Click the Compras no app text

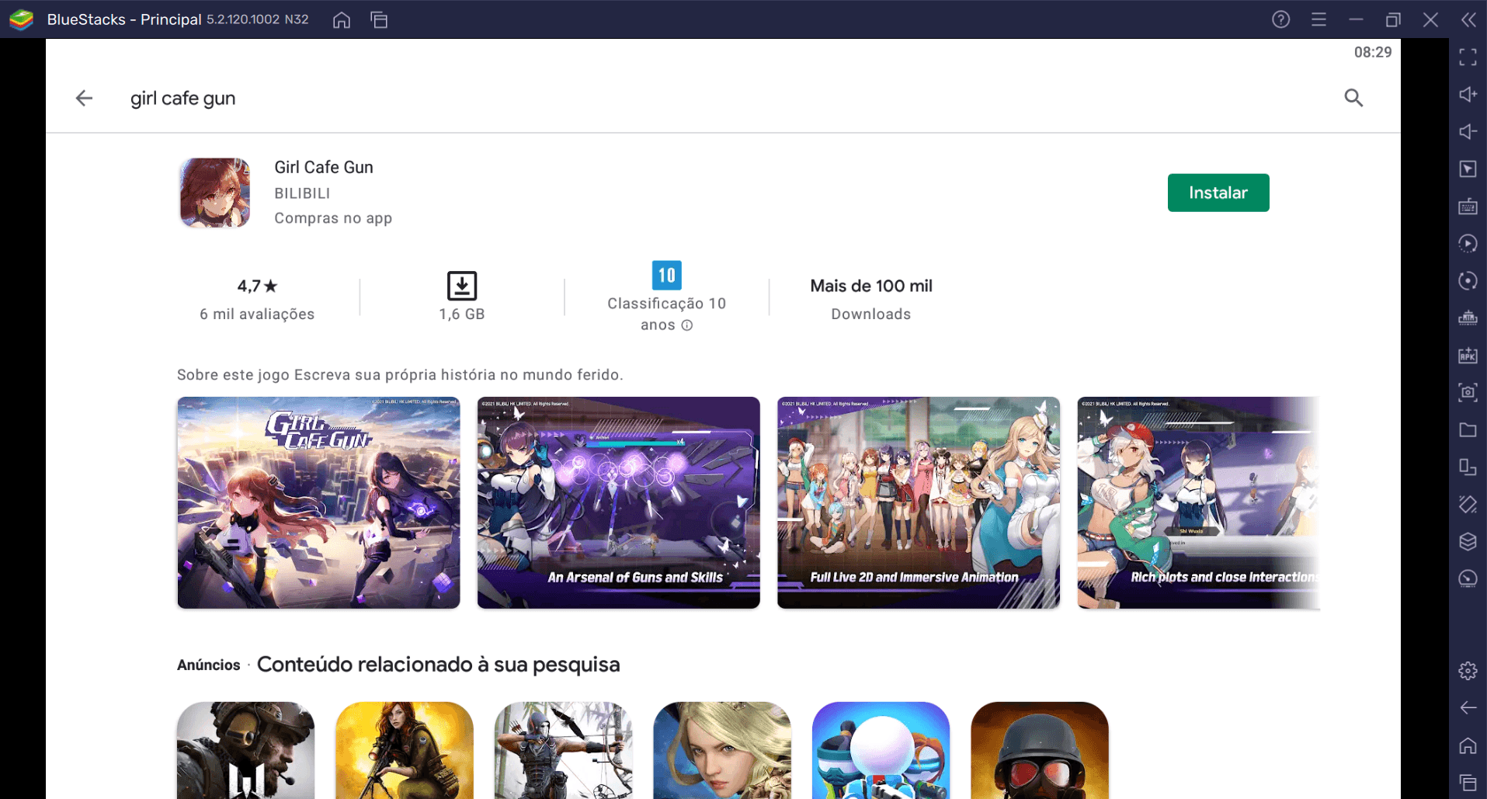[x=333, y=218]
